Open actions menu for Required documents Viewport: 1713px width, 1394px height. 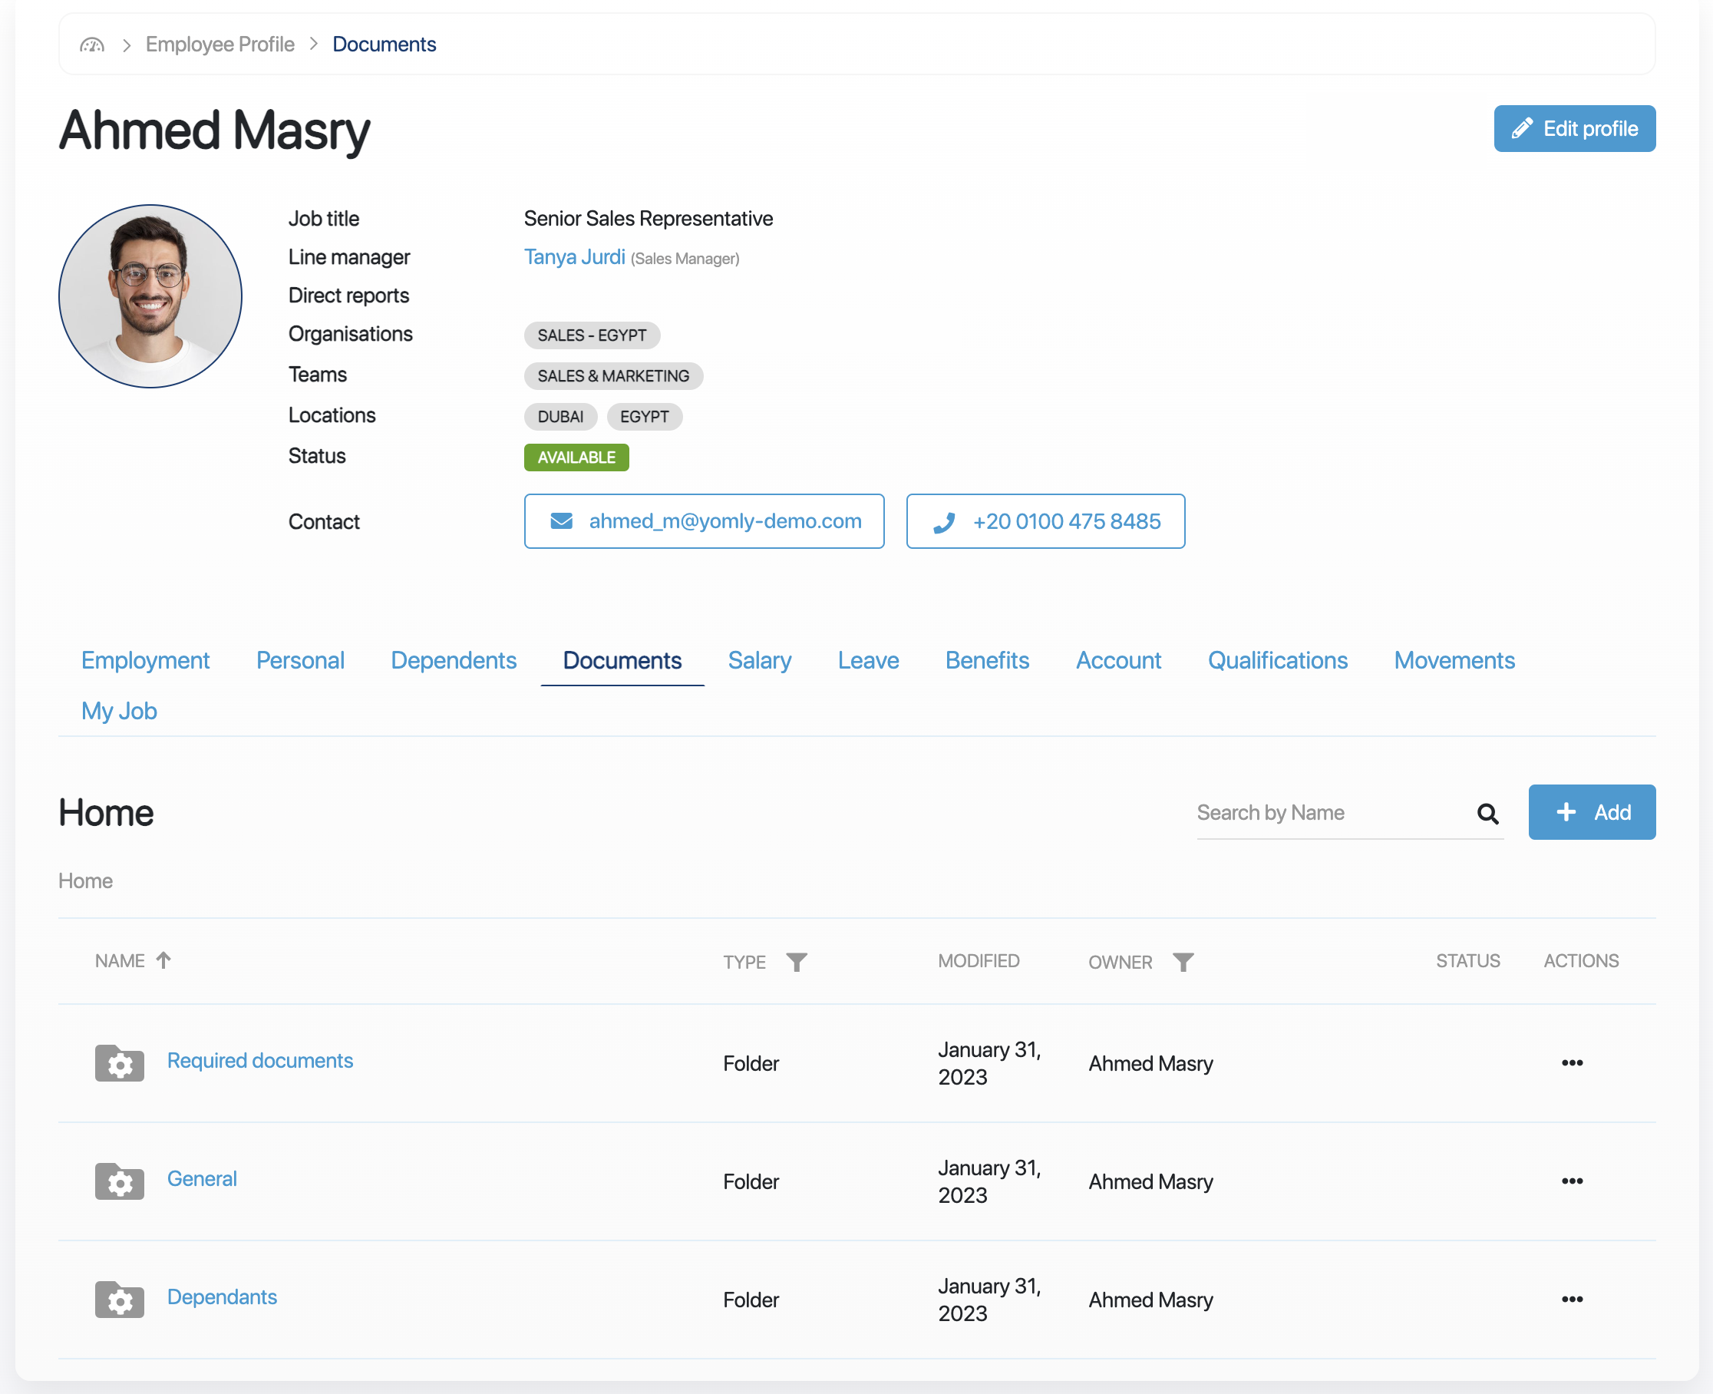point(1571,1062)
